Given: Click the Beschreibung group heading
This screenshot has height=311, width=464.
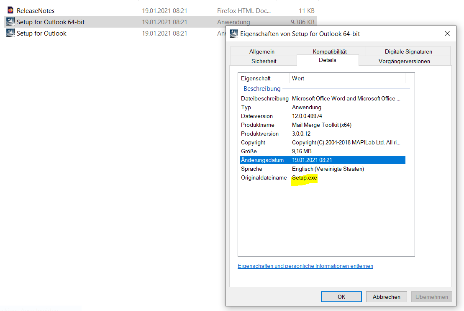Looking at the screenshot, I should pos(262,88).
